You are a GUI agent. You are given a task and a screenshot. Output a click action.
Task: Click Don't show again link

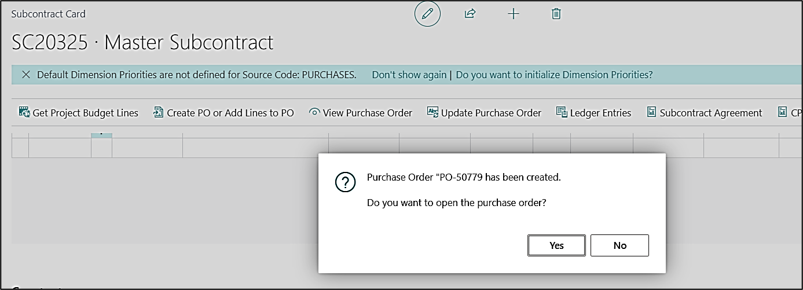click(x=409, y=75)
